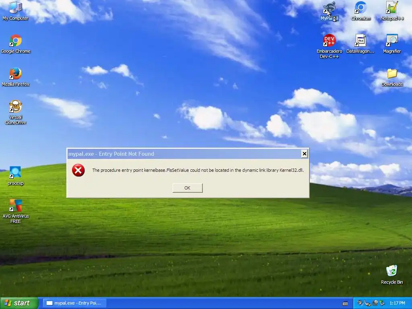Screen dimensions: 412x309
Task: Close the Entry Point Not Found dialog
Action: (x=304, y=154)
